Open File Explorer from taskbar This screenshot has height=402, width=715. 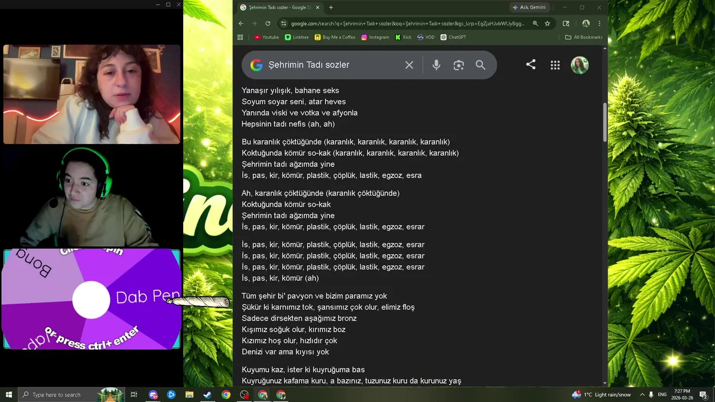(x=189, y=395)
